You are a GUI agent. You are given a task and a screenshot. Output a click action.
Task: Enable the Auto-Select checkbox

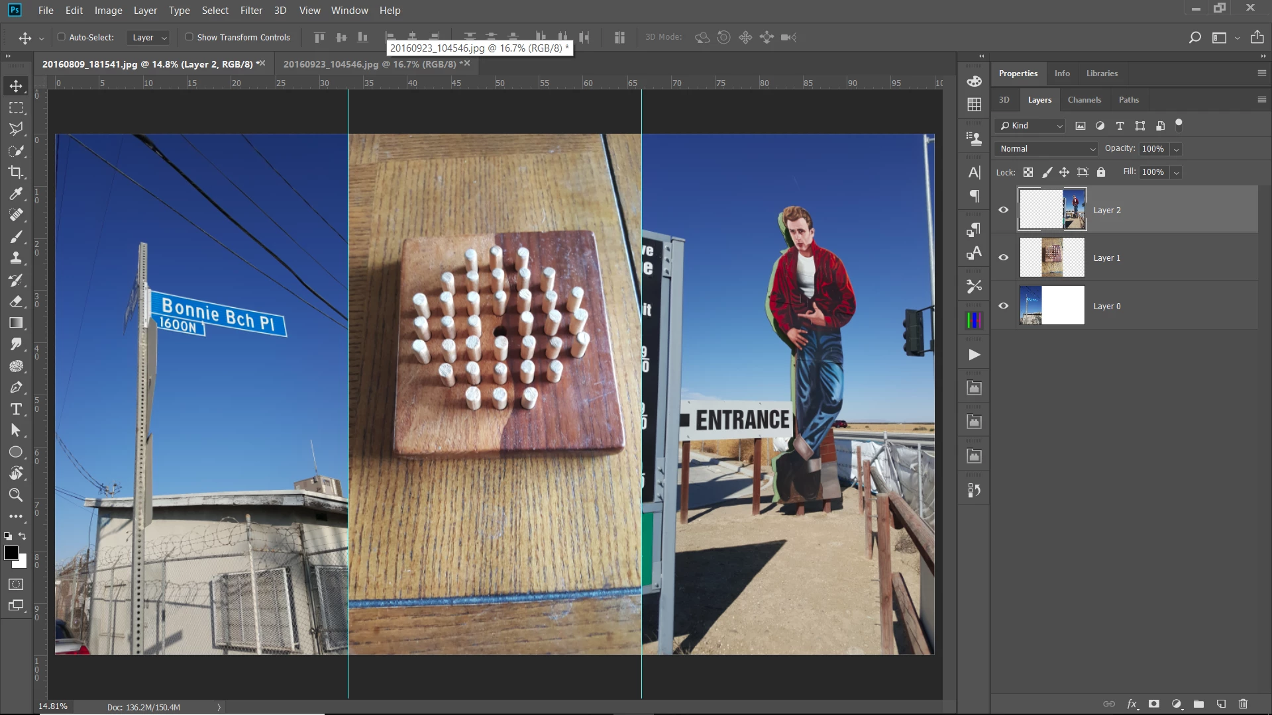(x=62, y=37)
